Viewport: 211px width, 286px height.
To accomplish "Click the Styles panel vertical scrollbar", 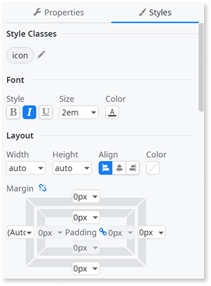I will coord(201,67).
